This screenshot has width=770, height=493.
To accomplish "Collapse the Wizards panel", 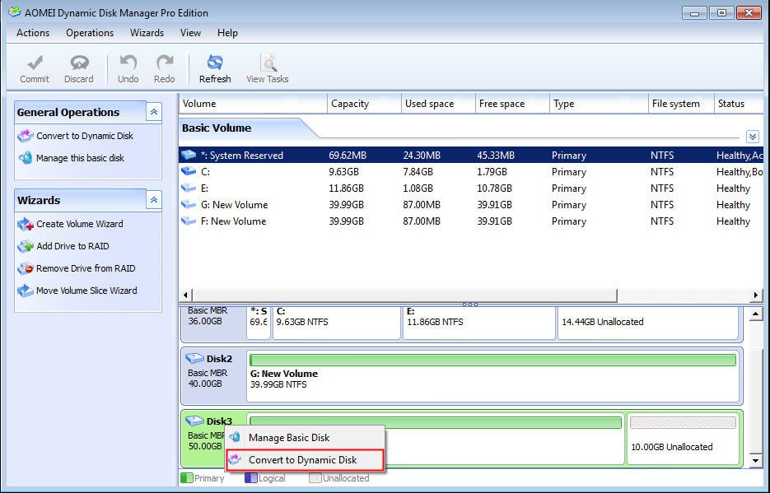I will coord(153,200).
